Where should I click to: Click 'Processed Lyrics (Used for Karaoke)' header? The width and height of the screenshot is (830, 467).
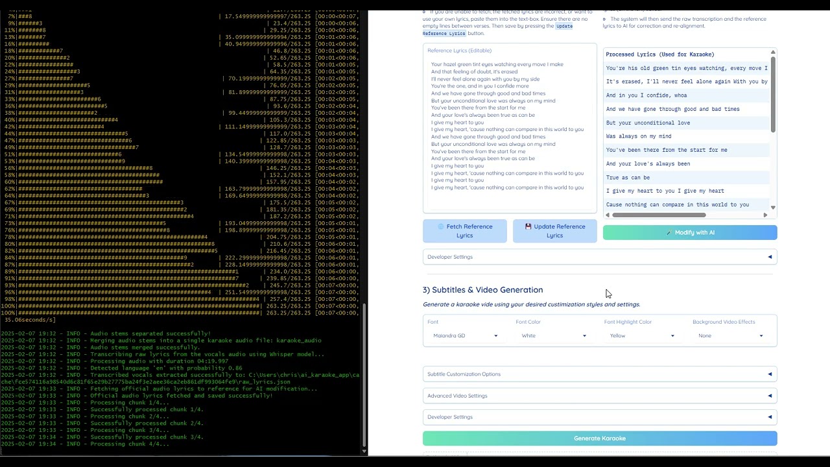tap(660, 54)
